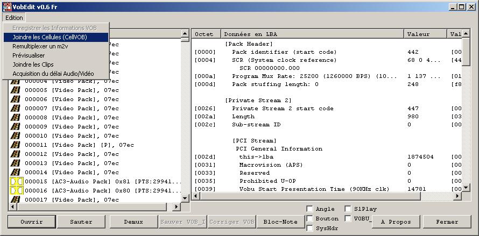Tick the StPlay checkbox

pos(348,209)
